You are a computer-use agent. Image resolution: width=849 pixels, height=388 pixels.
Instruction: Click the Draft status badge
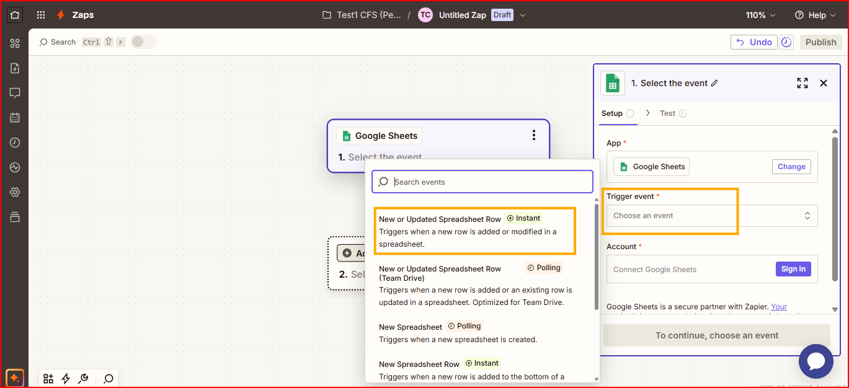502,15
